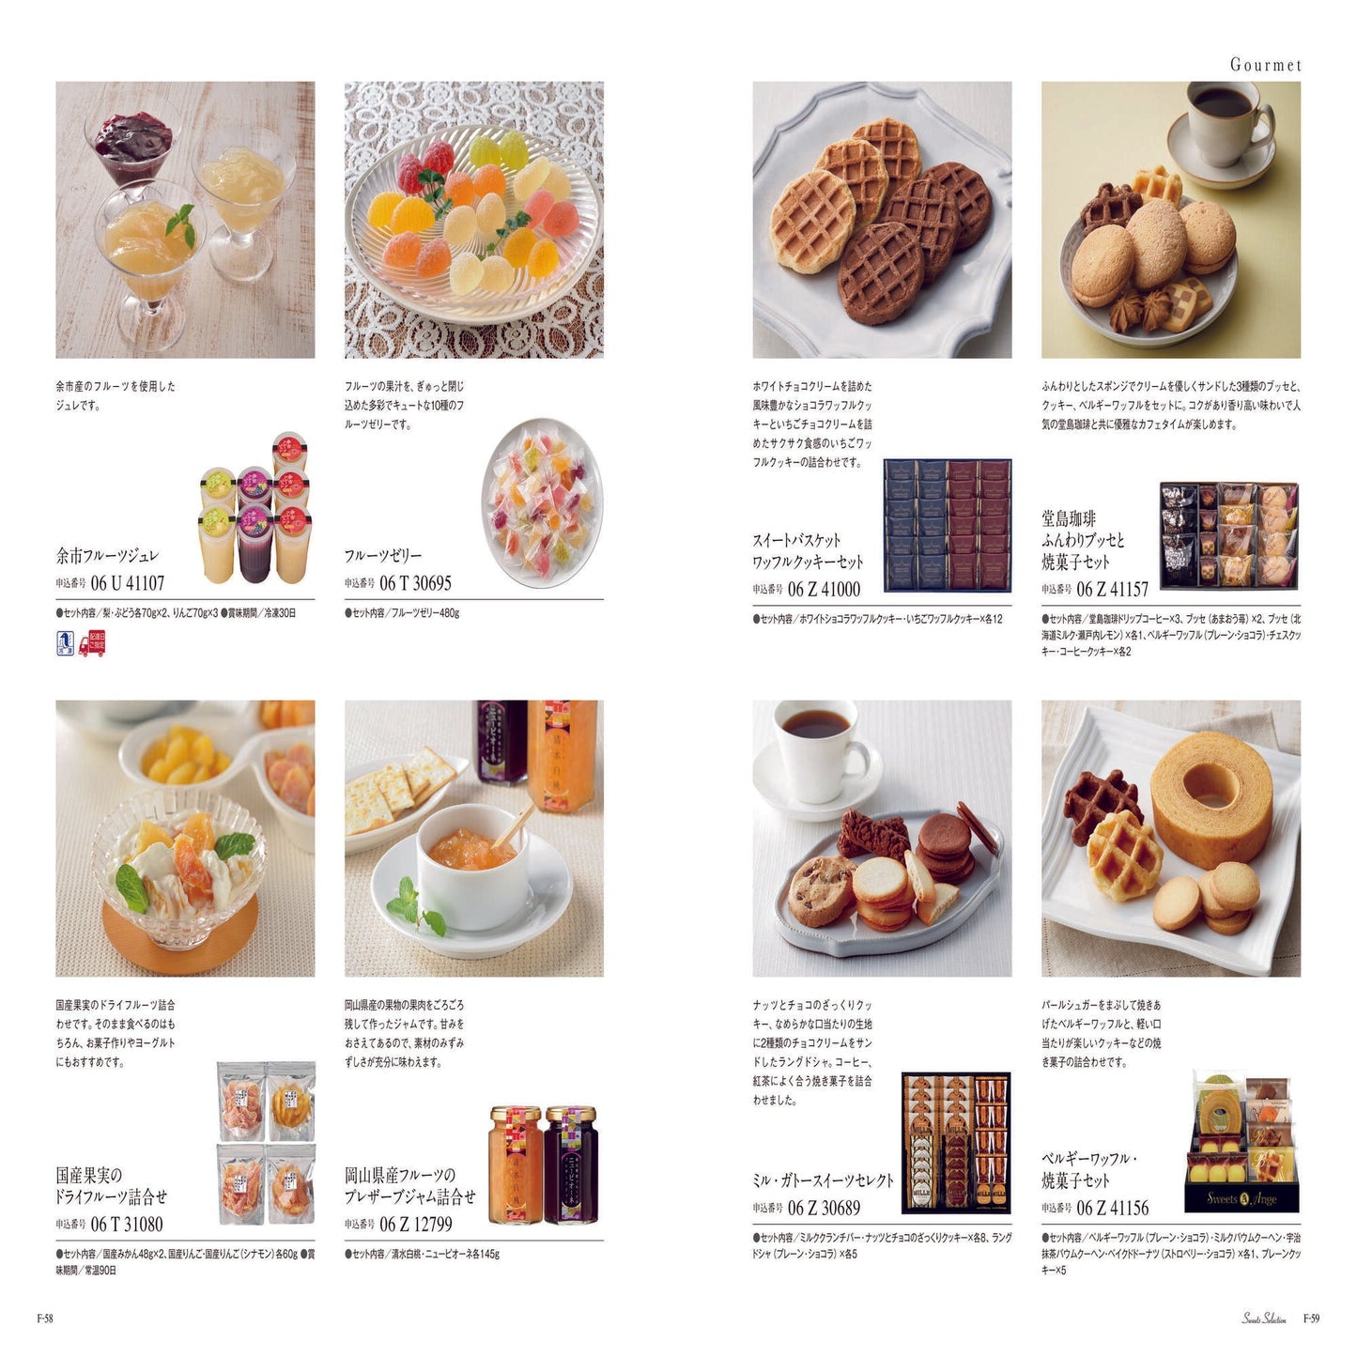The image size is (1357, 1357).
Task: Click order number 06 U 41107
Action: [x=128, y=583]
